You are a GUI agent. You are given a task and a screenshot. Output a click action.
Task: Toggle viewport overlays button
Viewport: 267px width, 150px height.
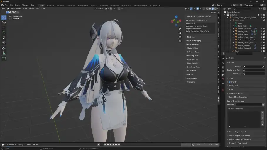click(x=198, y=8)
